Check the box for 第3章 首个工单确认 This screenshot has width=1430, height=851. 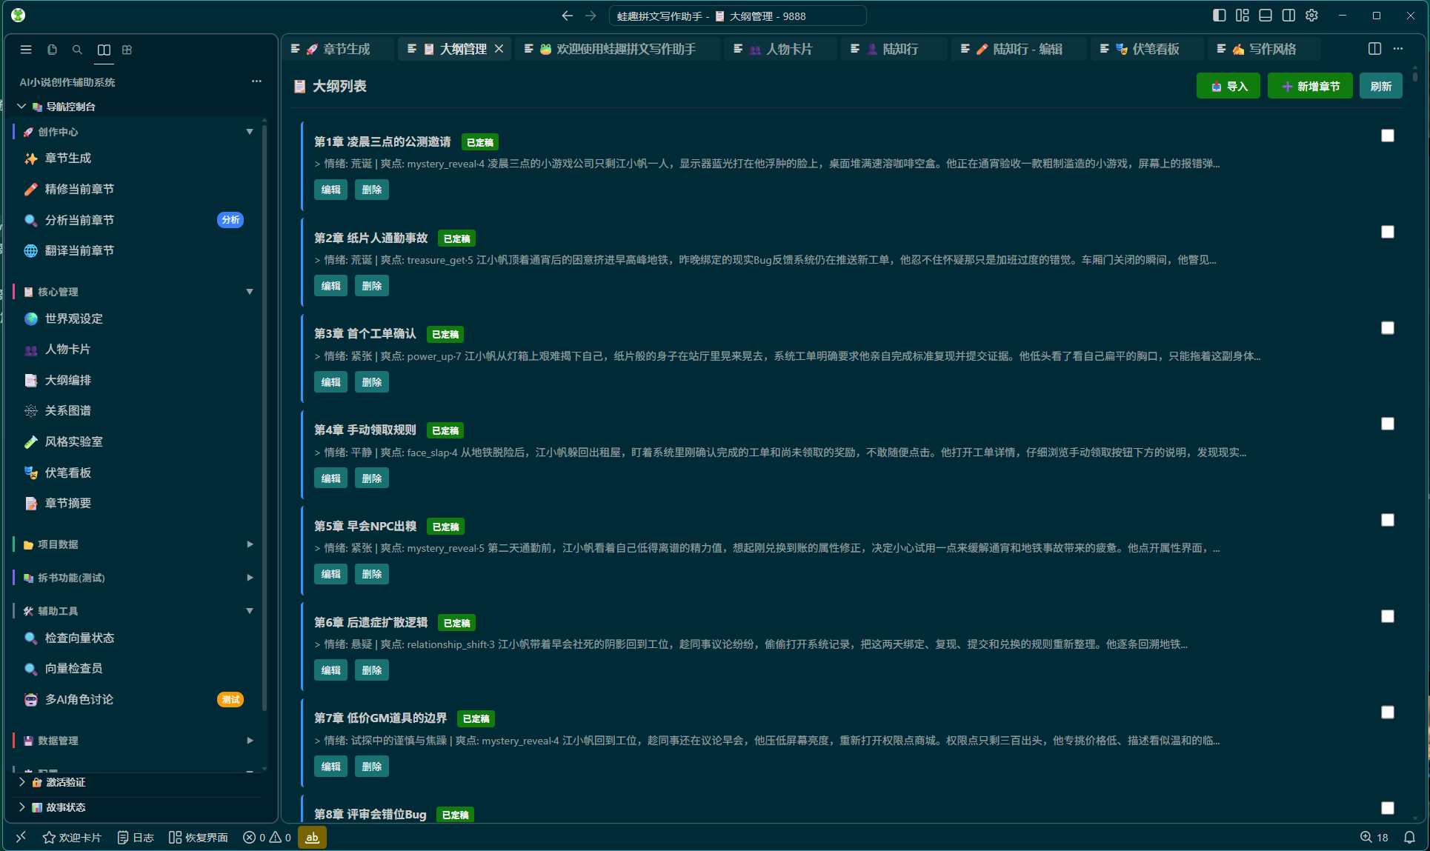1388,328
